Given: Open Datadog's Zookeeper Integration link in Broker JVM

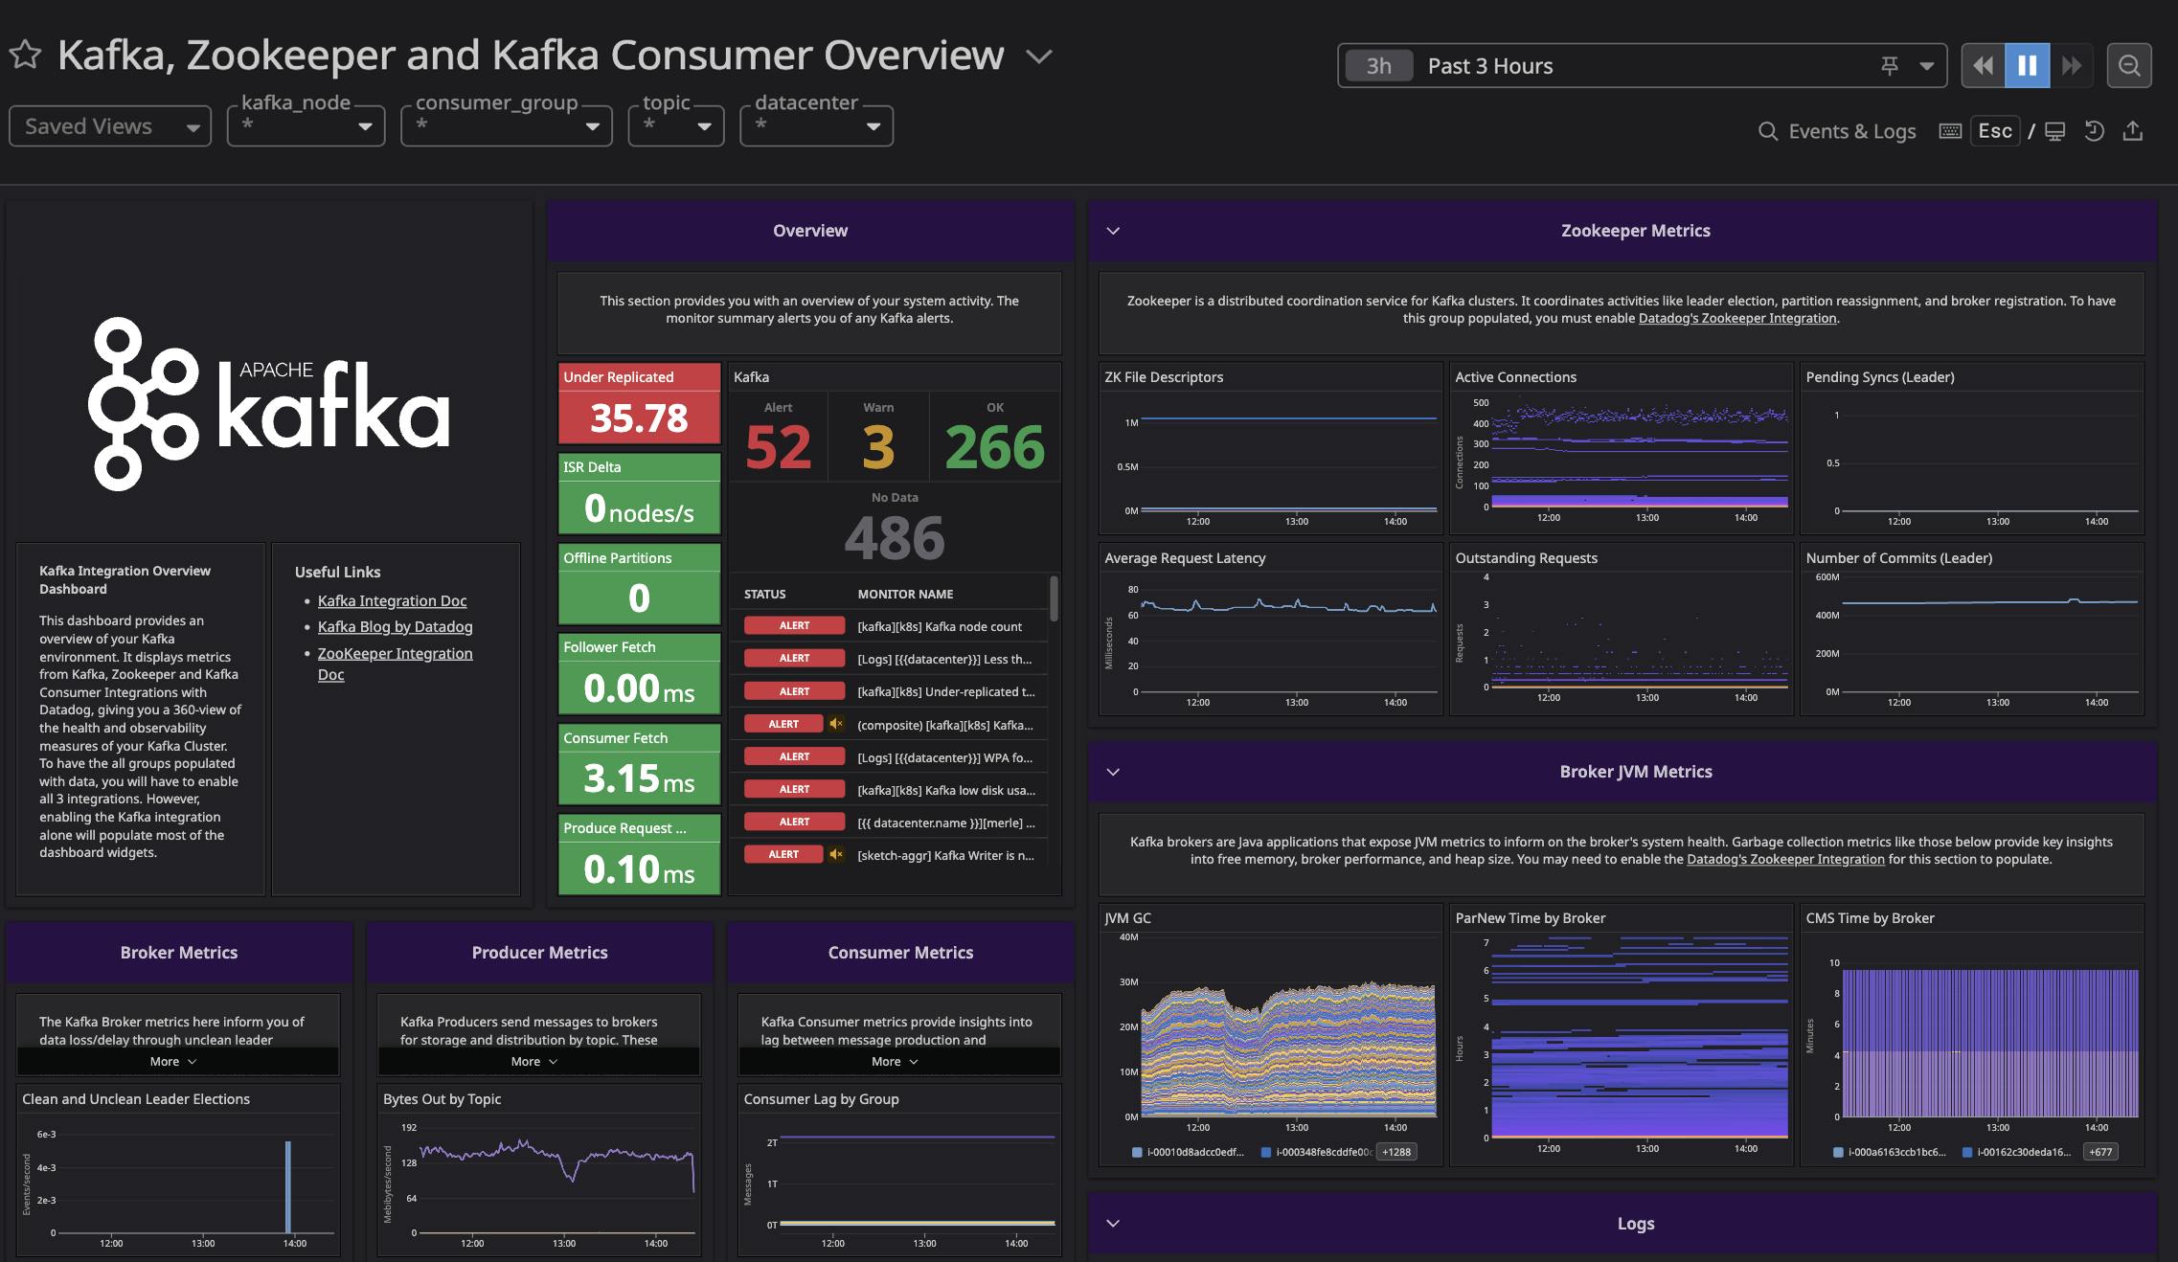Looking at the screenshot, I should tap(1785, 859).
